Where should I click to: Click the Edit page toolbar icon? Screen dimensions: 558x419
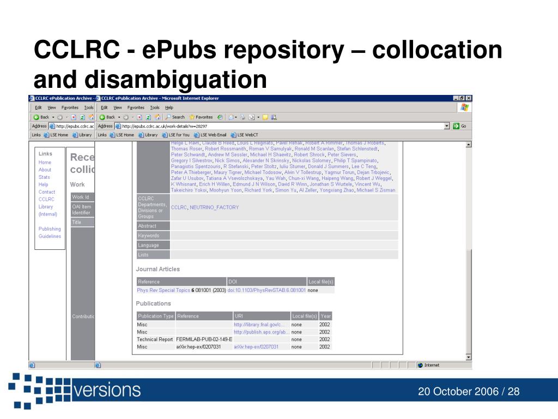tap(252, 117)
